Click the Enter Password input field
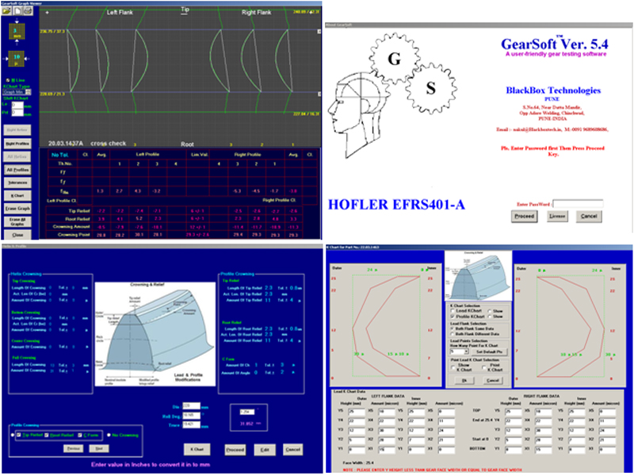The height and width of the screenshot is (476, 634). click(x=578, y=203)
